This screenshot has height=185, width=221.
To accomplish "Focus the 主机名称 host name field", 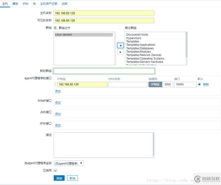I will [104, 13].
